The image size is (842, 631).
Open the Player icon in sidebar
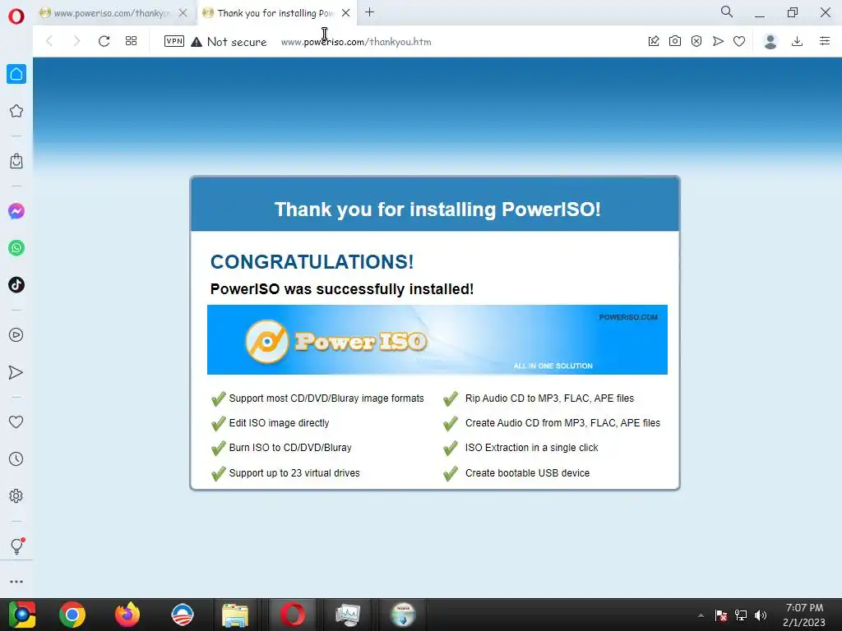pyautogui.click(x=16, y=335)
